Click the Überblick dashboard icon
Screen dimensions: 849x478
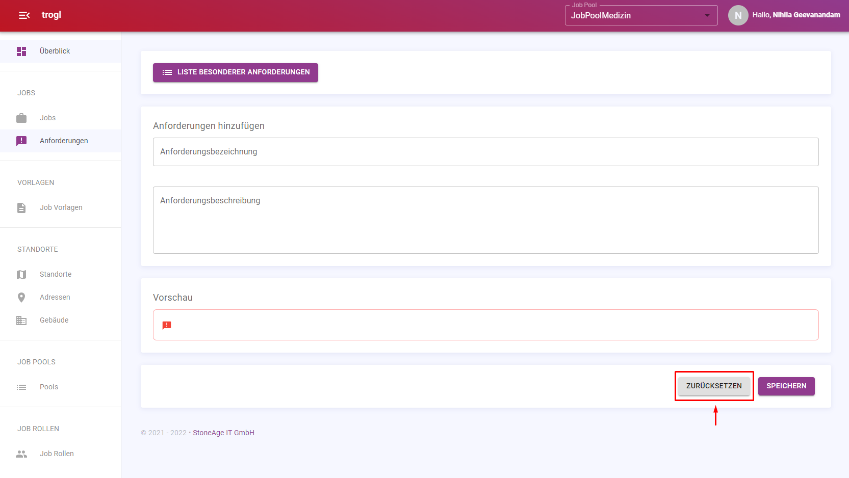point(21,51)
